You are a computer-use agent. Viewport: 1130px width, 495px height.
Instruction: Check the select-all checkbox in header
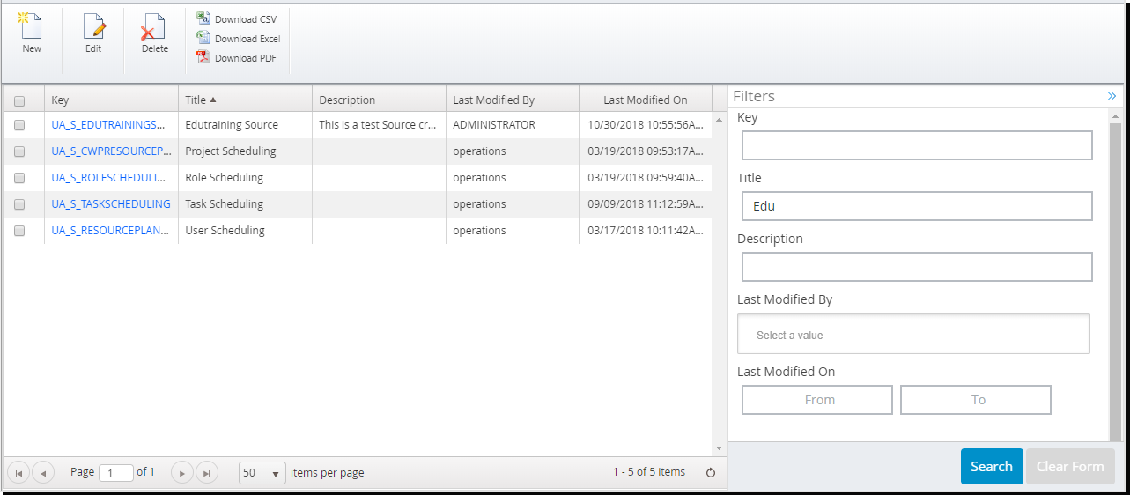[x=19, y=100]
